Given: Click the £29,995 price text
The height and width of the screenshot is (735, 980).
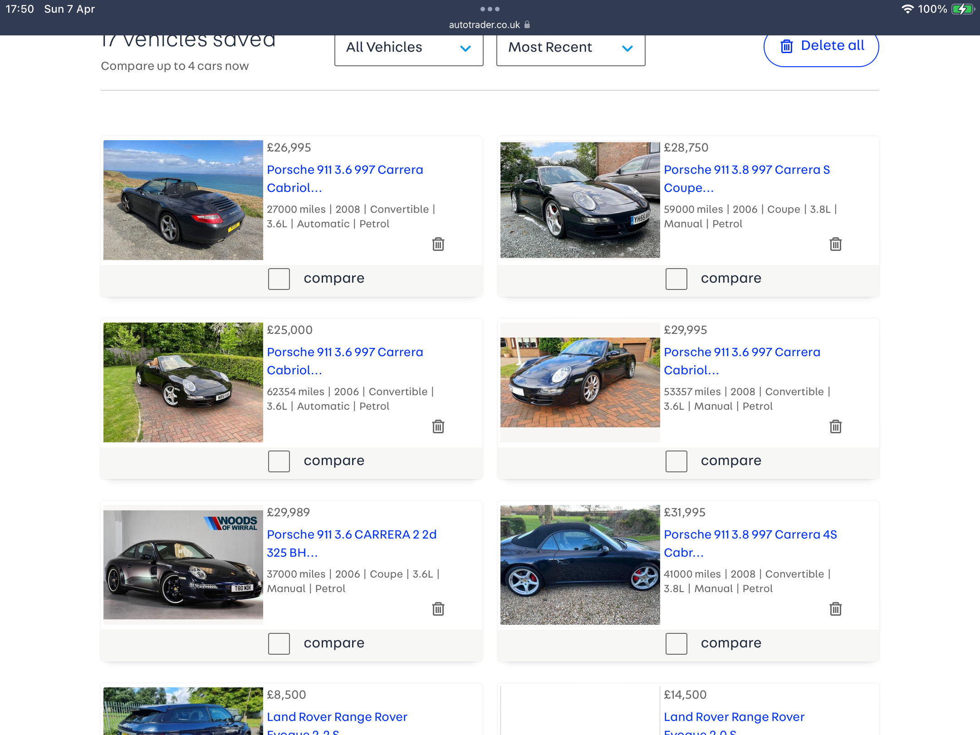Looking at the screenshot, I should [686, 330].
